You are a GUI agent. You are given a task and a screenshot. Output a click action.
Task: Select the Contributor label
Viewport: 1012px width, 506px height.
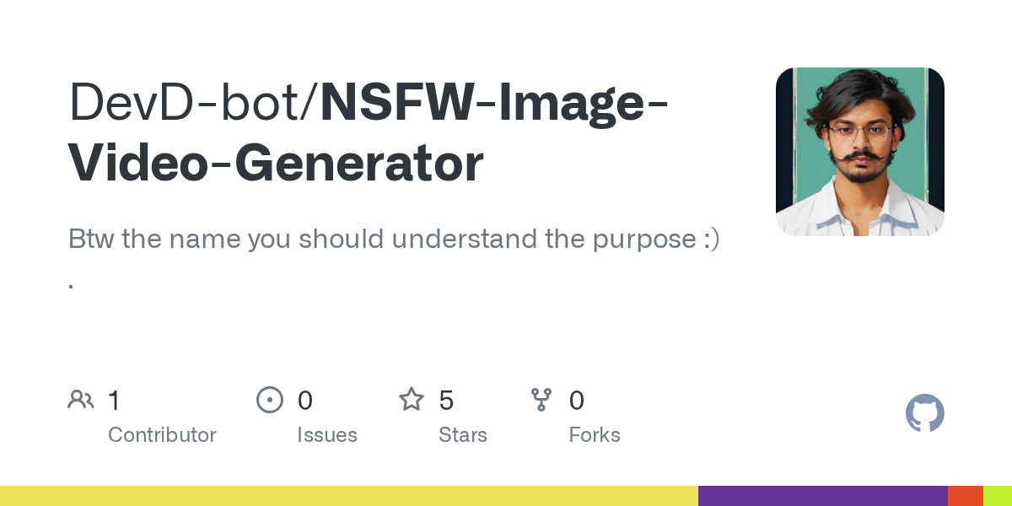tap(162, 435)
